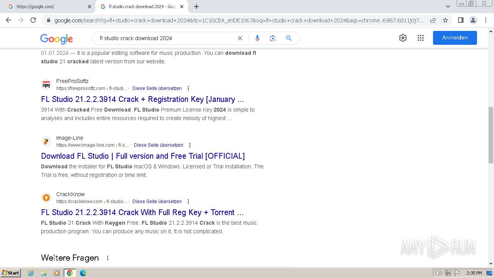
Task: Open more options for Image-Line result
Action: tap(190, 145)
